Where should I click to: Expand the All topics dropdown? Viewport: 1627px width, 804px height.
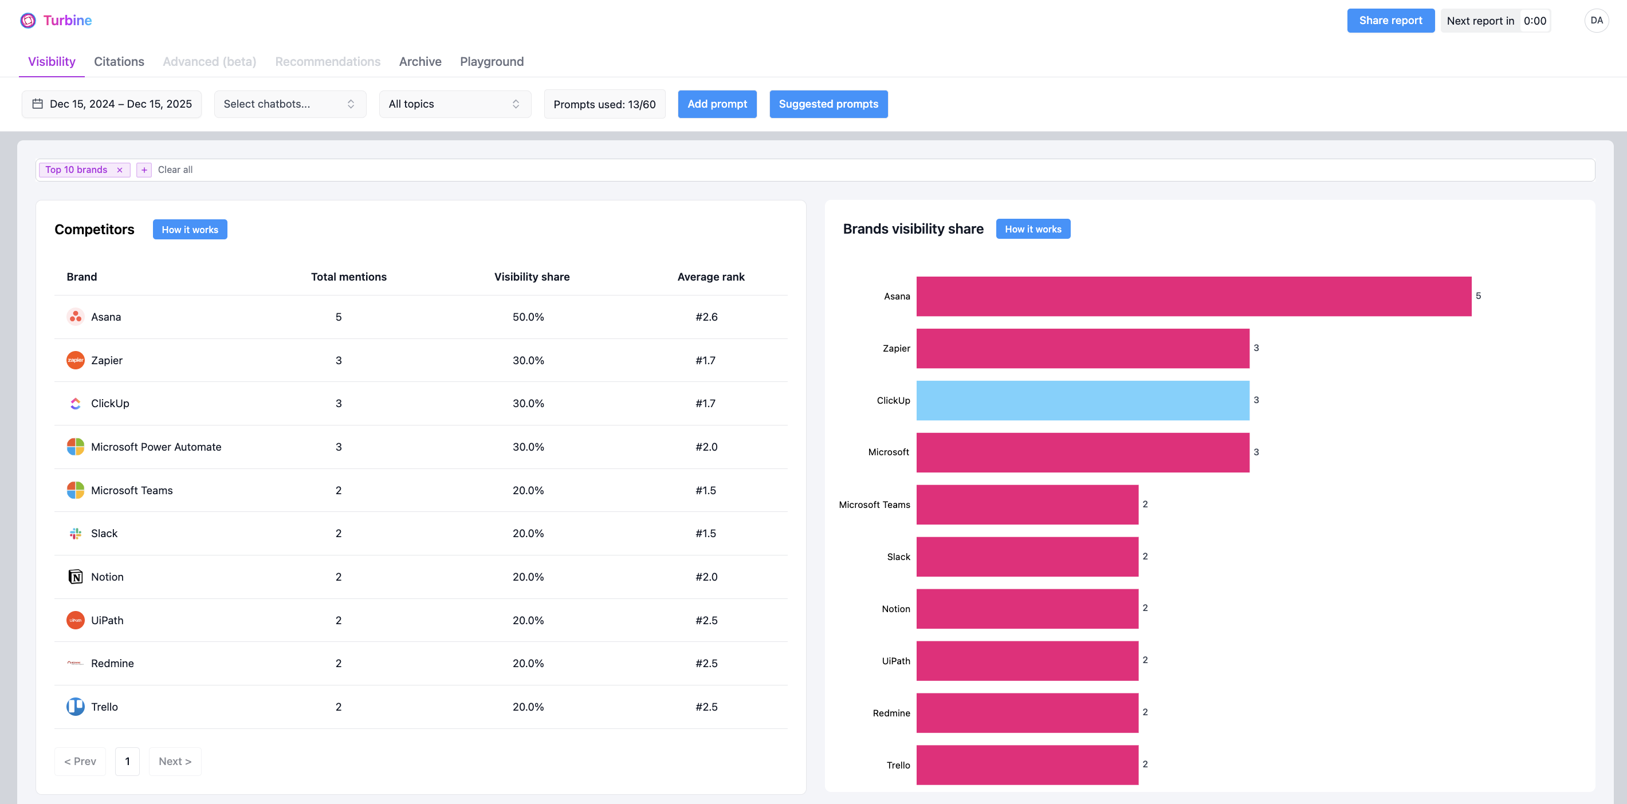(454, 104)
